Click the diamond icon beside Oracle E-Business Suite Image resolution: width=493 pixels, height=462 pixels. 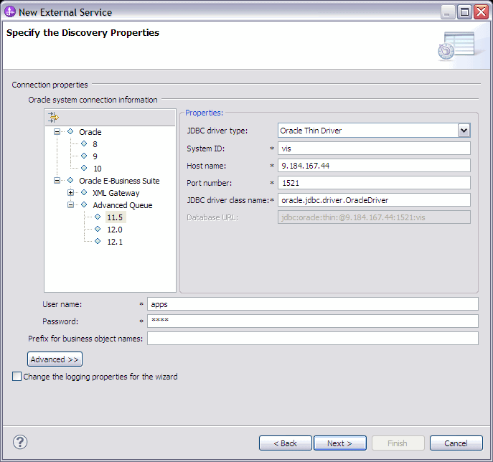point(70,180)
